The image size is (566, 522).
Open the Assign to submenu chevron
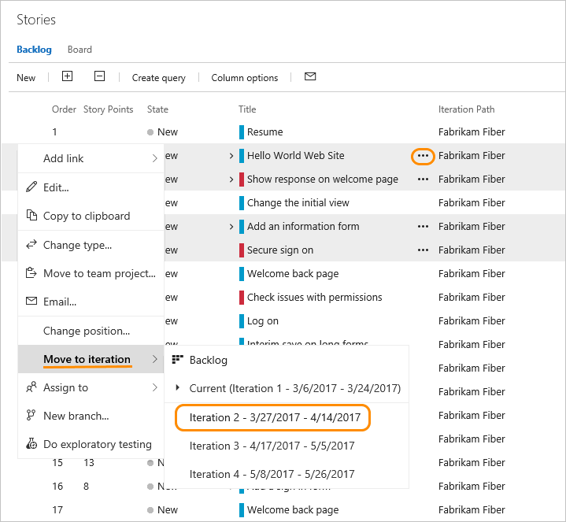coord(155,387)
